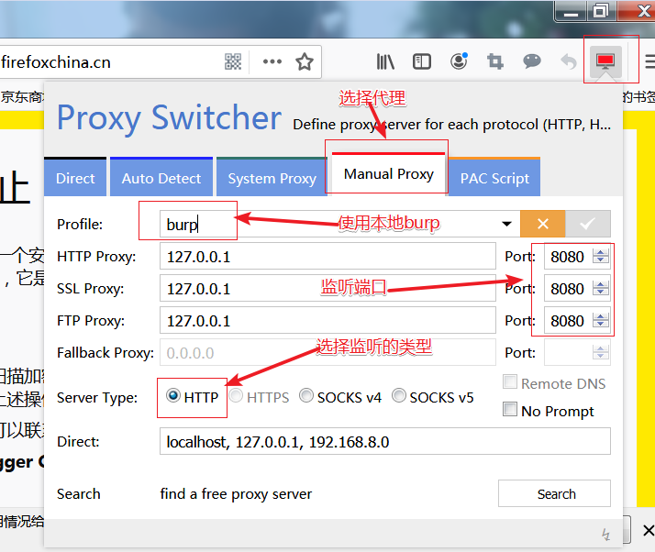This screenshot has height=552, width=655.
Task: Open the Firefox hamburger menu
Action: 650,61
